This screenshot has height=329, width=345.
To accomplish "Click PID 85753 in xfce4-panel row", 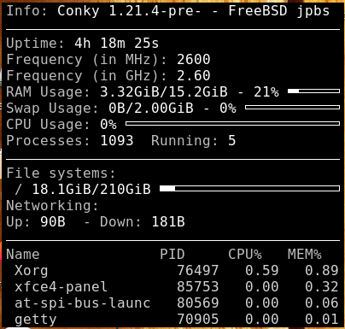I will coord(198,287).
